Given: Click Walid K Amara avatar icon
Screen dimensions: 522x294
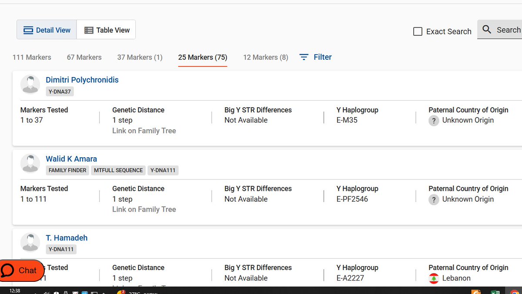Looking at the screenshot, I should 30,163.
